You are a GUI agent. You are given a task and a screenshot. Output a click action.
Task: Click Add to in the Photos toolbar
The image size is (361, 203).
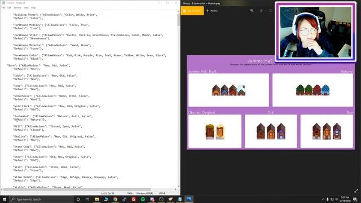click(212, 11)
